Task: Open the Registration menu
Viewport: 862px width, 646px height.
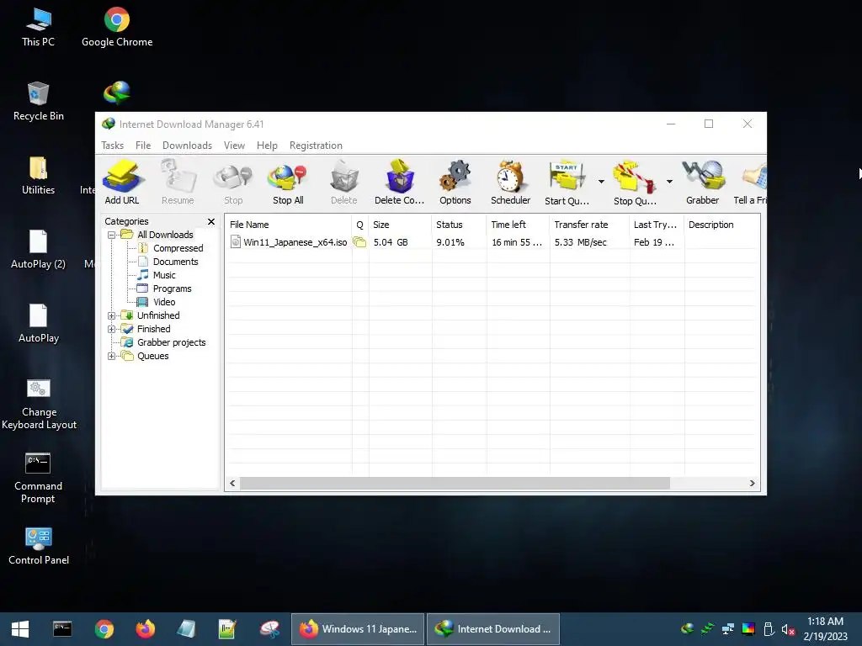Action: tap(316, 146)
